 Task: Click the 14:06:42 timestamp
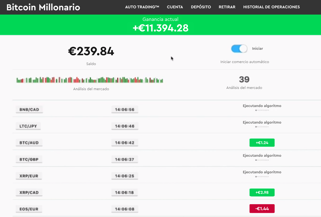tap(125, 143)
